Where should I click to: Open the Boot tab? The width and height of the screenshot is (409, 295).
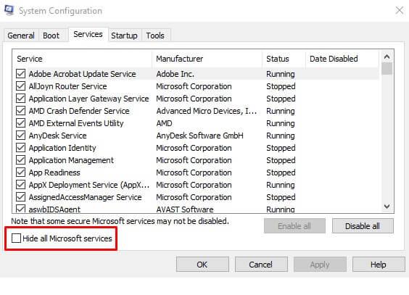(51, 36)
